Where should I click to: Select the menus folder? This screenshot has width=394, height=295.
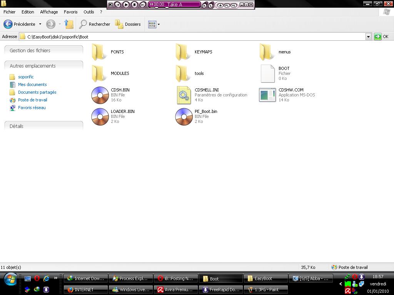click(x=275, y=52)
